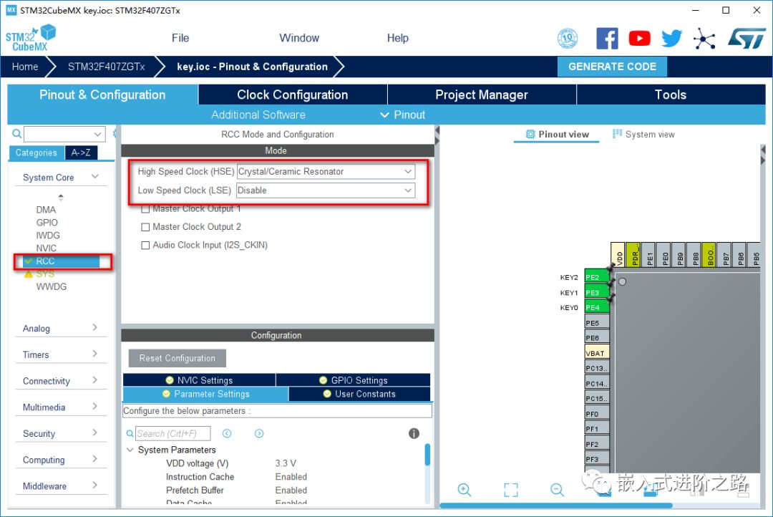773x517 pixels.
Task: Go to STM32F407ZGTx breadcrumb
Action: pos(107,67)
